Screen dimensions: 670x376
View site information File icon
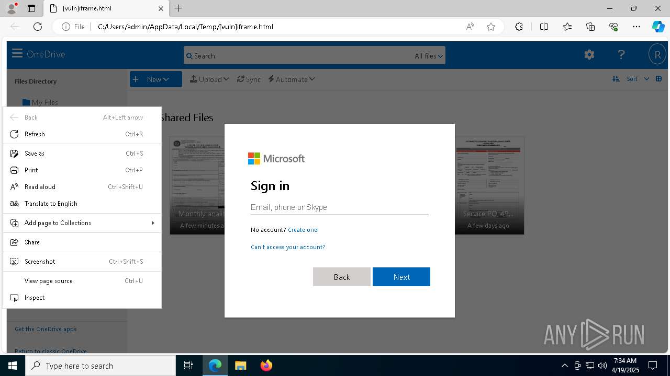[x=73, y=27]
